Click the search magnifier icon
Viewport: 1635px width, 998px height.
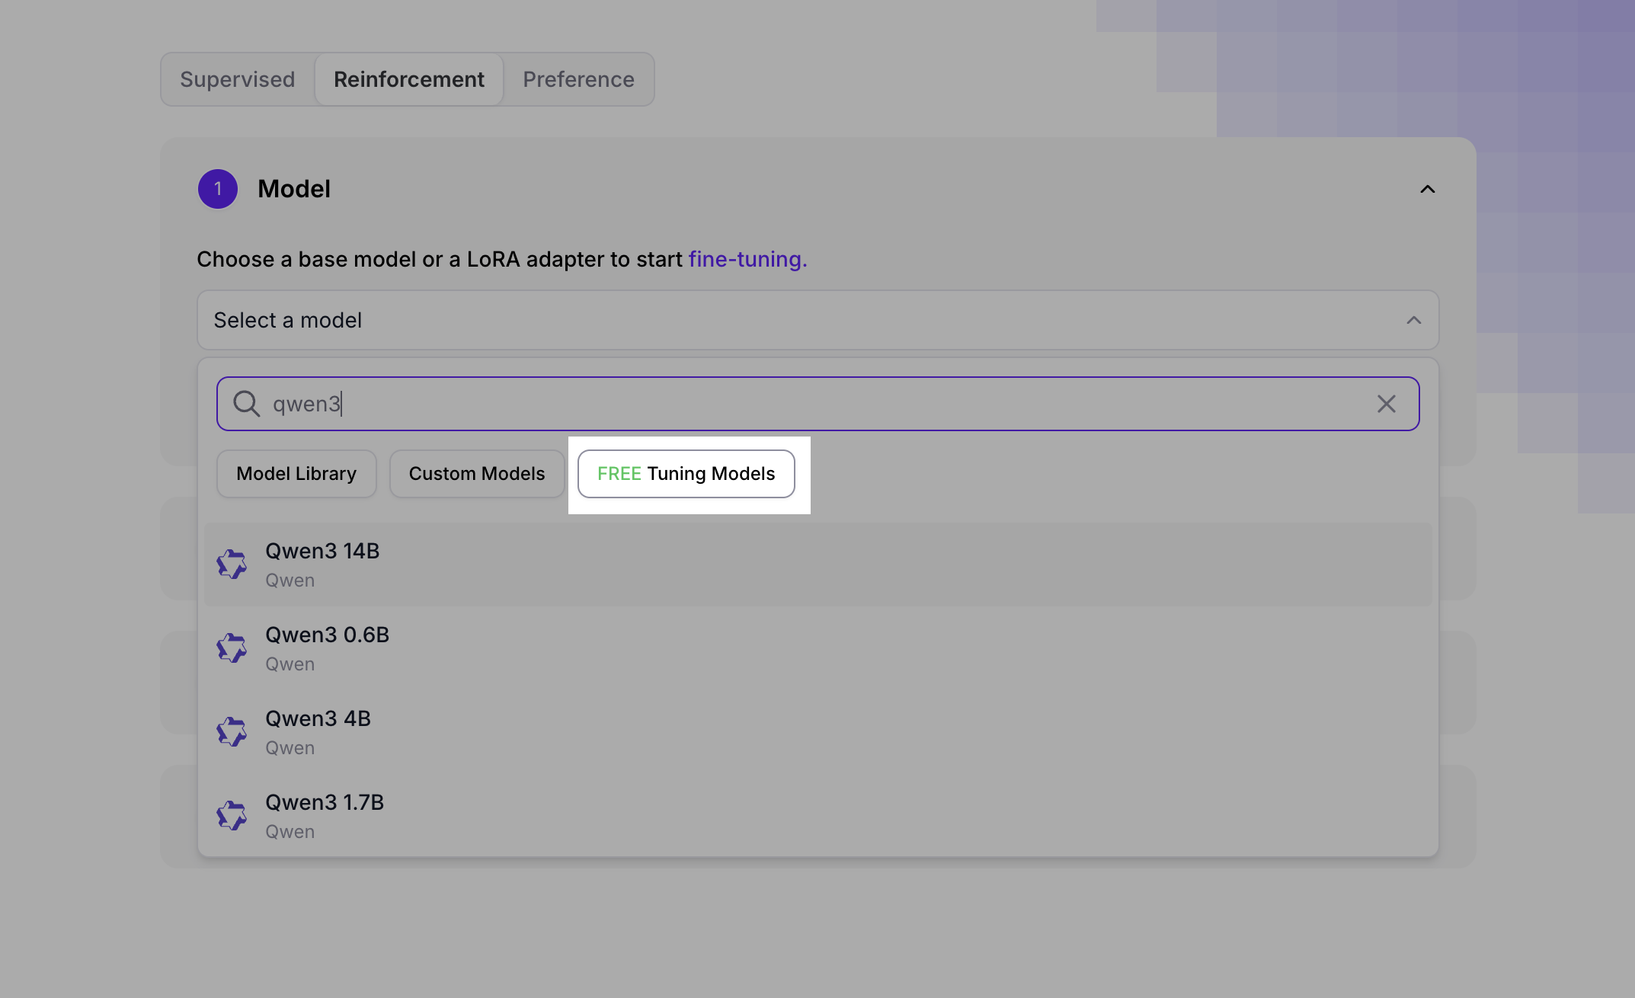click(246, 404)
